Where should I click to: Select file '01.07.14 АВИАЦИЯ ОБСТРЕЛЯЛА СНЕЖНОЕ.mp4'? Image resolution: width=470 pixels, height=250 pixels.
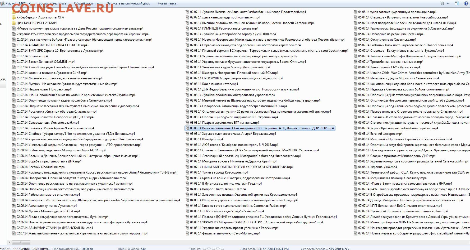pyautogui.click(x=50, y=45)
